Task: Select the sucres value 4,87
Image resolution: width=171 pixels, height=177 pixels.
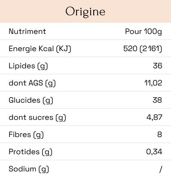Action: tap(154, 117)
